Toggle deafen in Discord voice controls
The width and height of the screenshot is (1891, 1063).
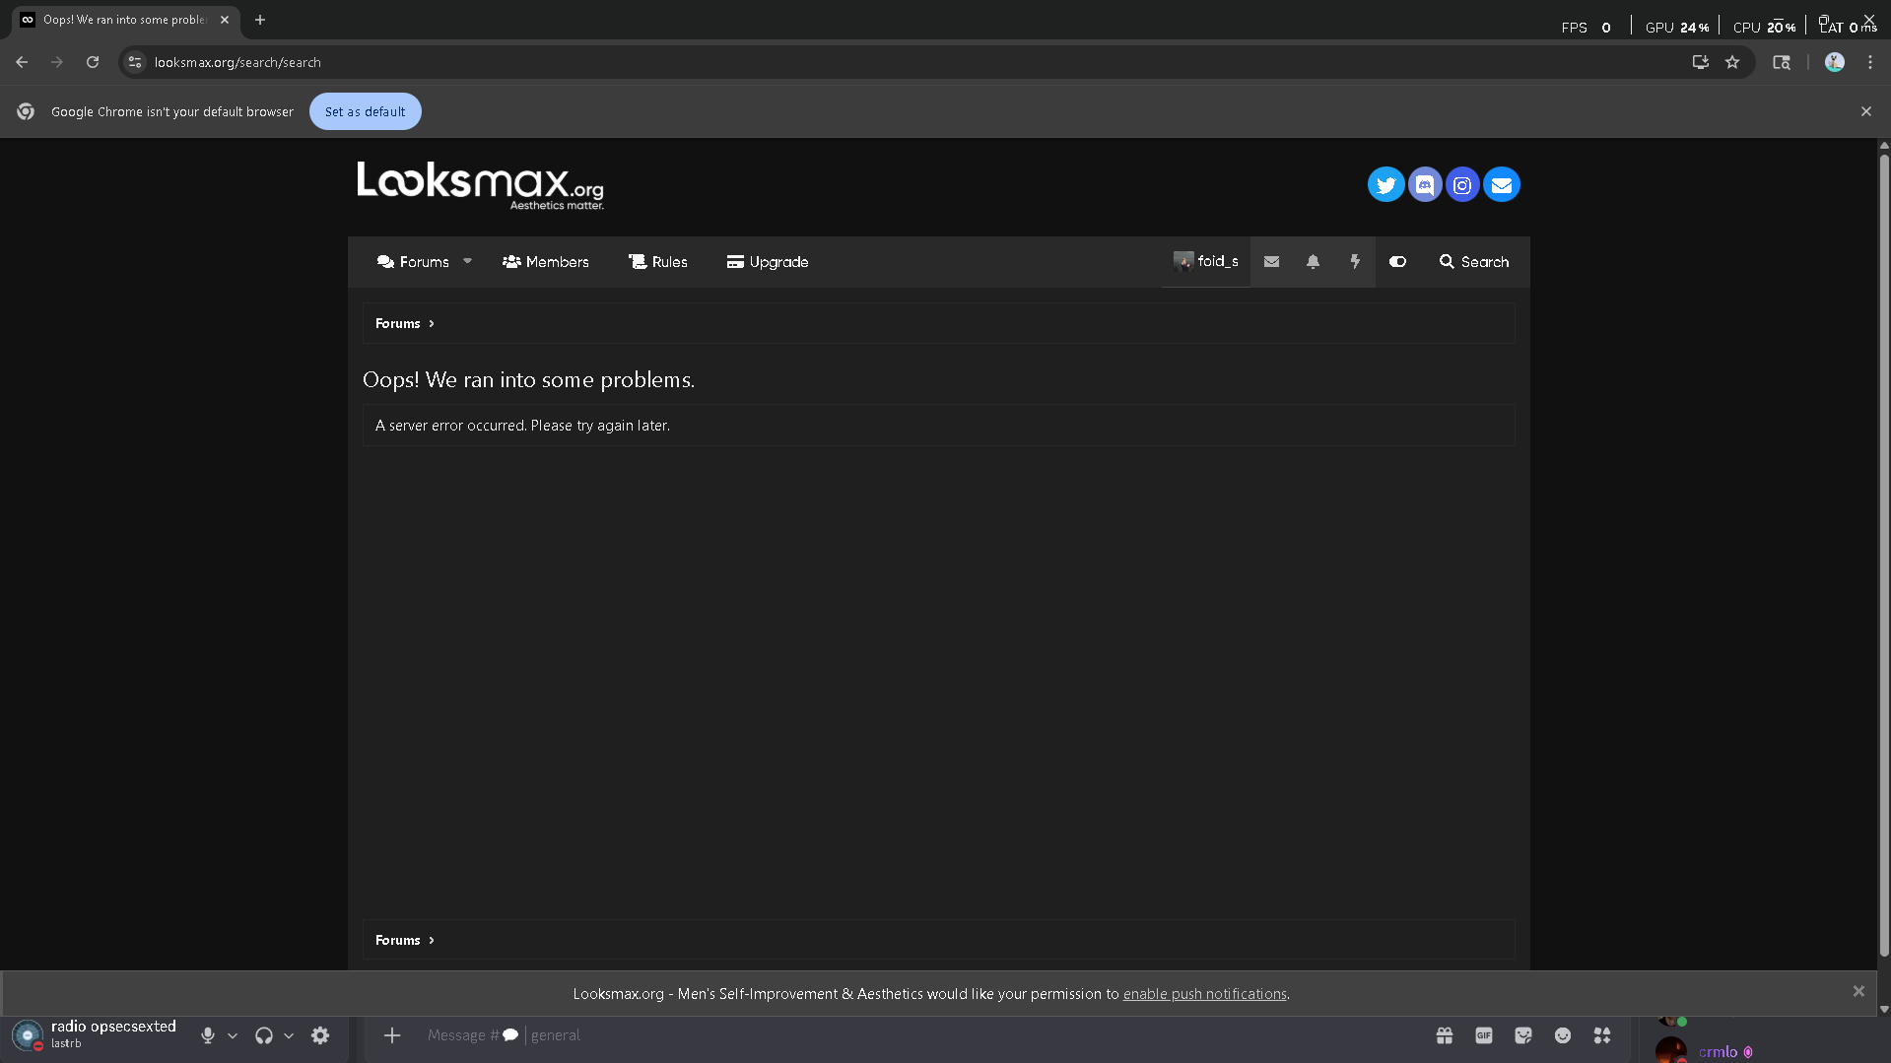click(x=263, y=1035)
